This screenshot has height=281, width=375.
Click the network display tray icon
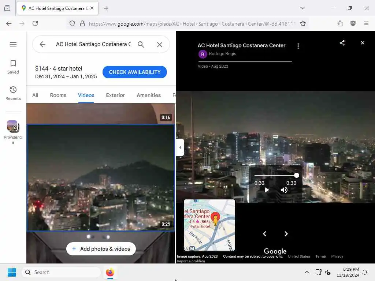click(x=318, y=272)
